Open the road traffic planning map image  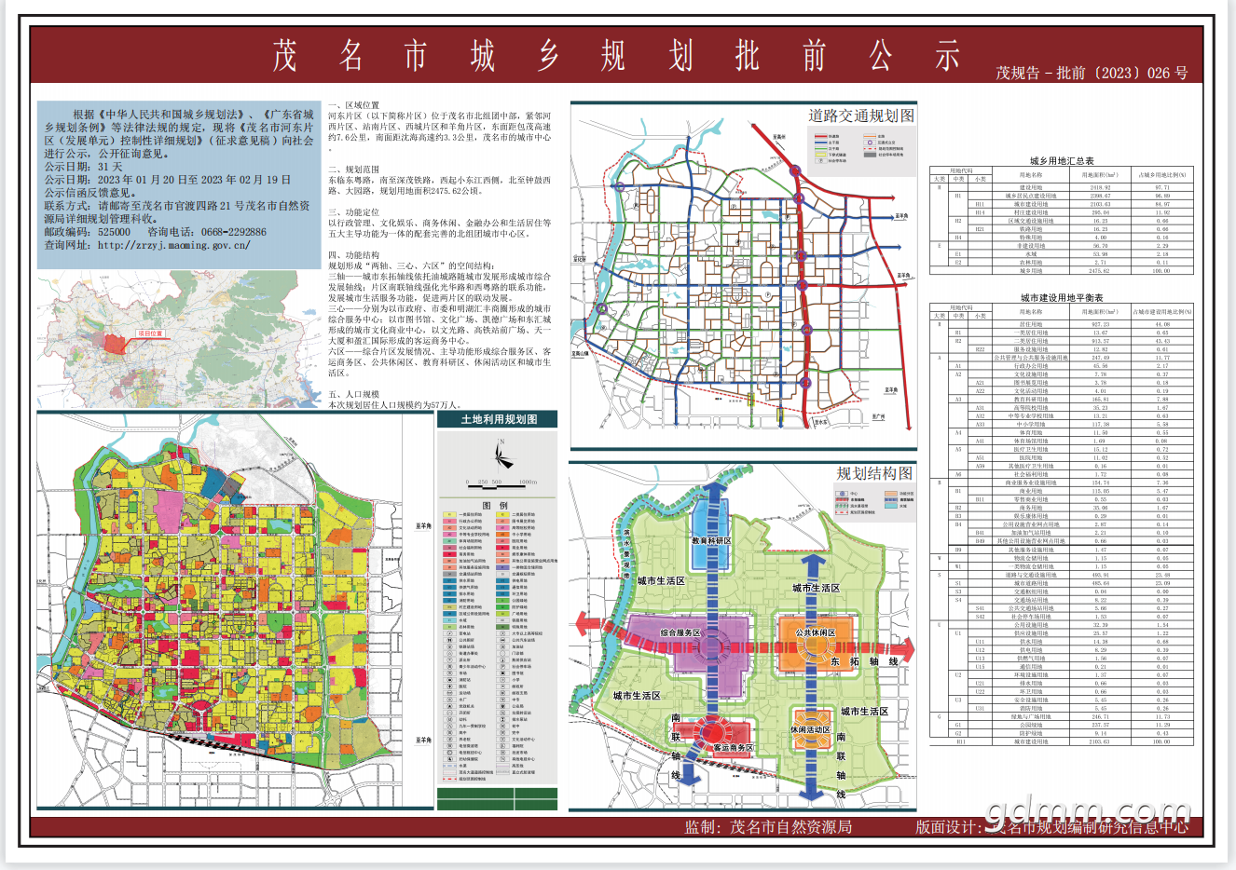743,277
